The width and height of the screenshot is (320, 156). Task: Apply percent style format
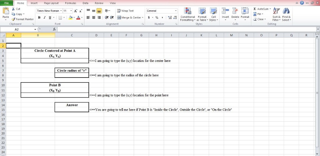pos(157,18)
